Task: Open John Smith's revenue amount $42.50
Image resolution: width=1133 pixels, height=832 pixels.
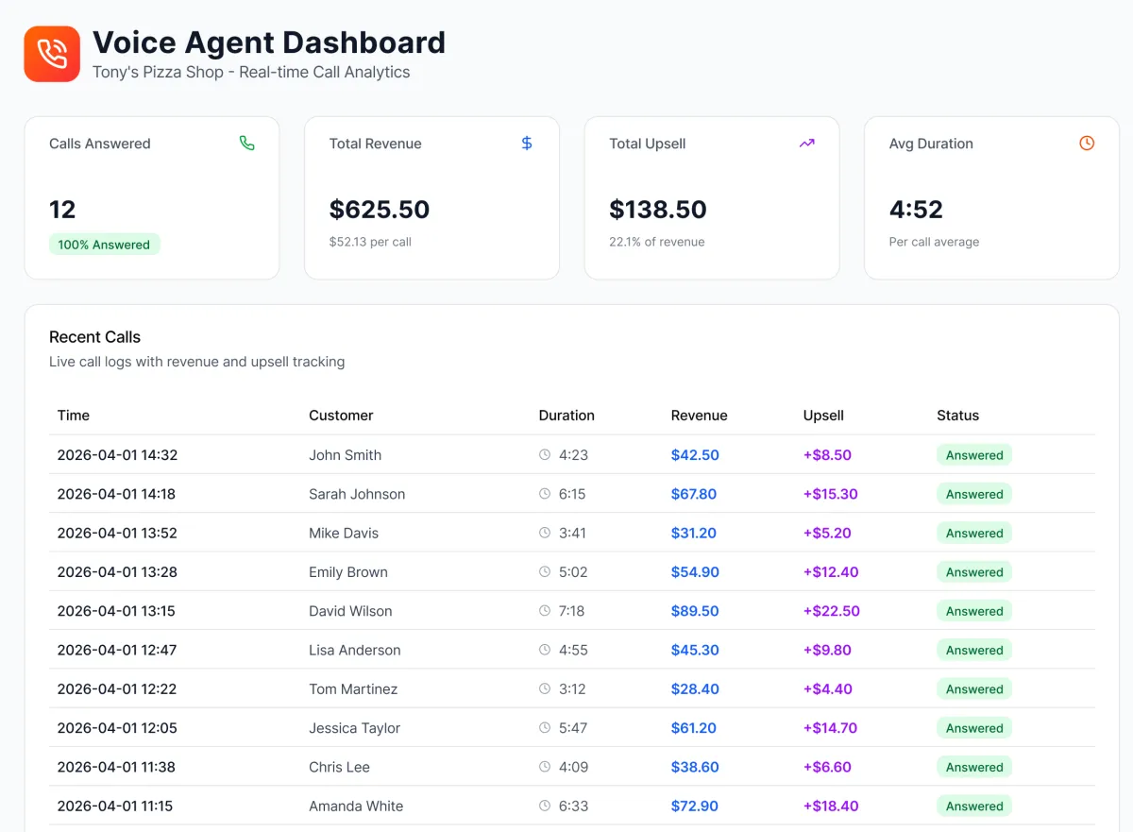Action: (x=695, y=454)
